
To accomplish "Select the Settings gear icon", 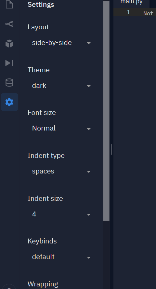I will point(9,102).
